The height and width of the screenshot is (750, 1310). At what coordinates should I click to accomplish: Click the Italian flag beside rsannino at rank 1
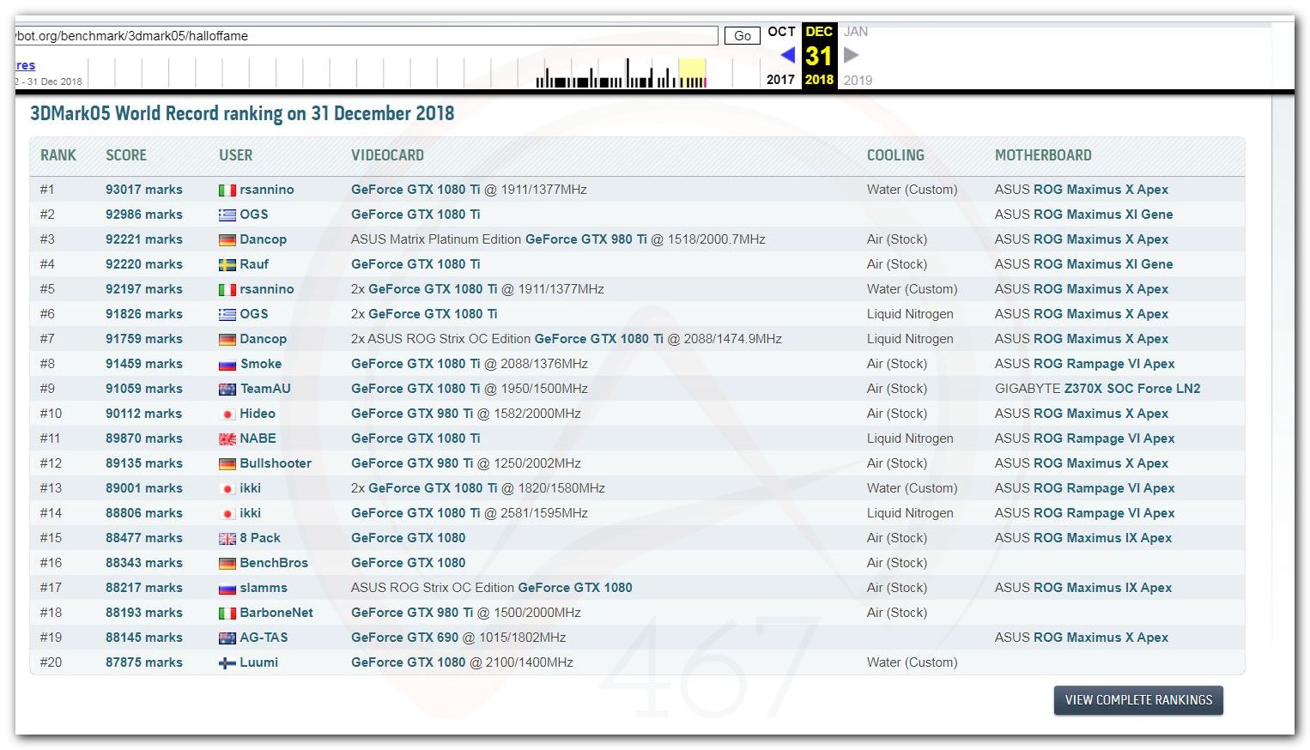227,191
